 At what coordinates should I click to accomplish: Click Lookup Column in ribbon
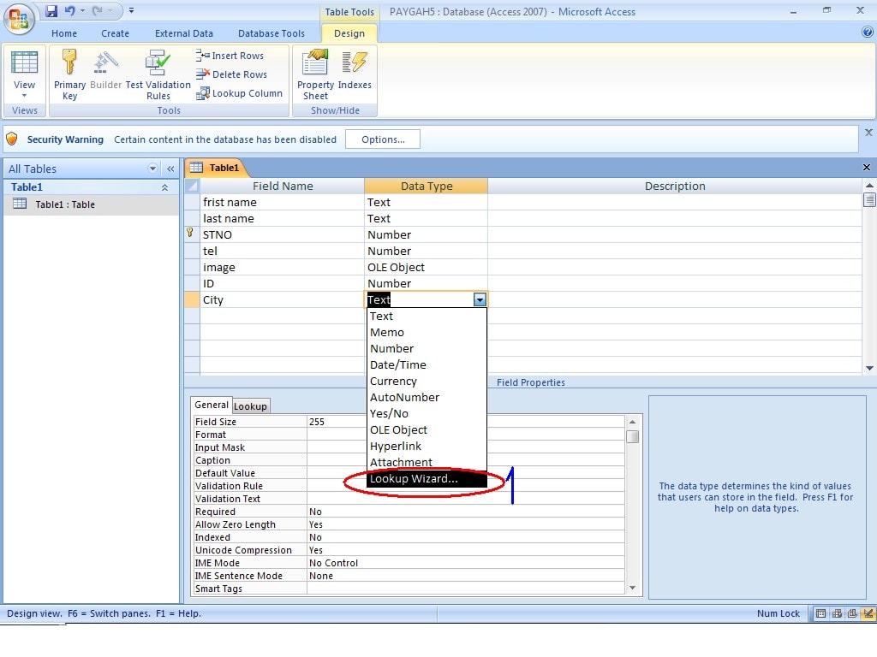(239, 93)
